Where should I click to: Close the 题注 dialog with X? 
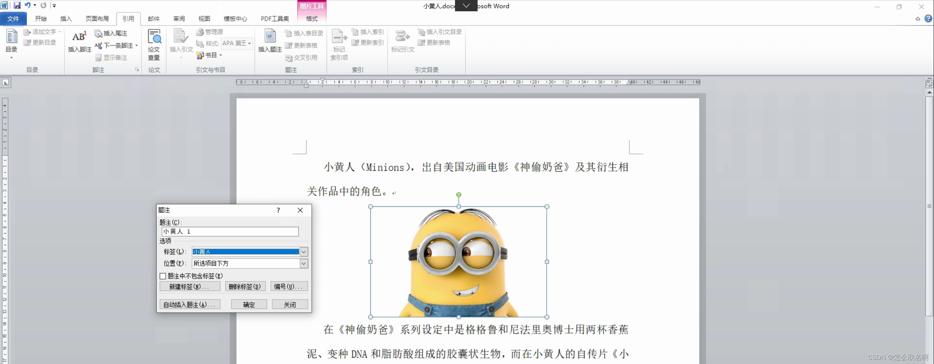point(300,210)
